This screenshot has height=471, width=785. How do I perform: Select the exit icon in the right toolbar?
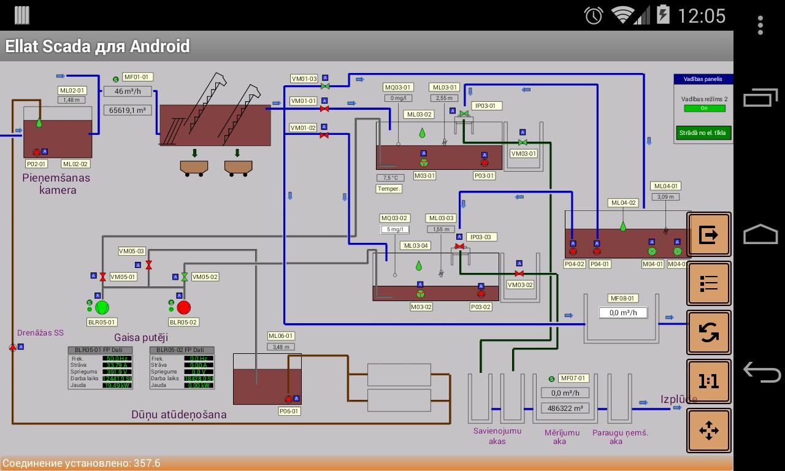click(x=708, y=234)
